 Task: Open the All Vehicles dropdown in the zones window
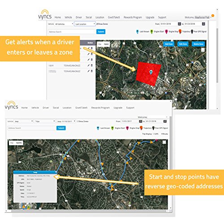[64, 24]
